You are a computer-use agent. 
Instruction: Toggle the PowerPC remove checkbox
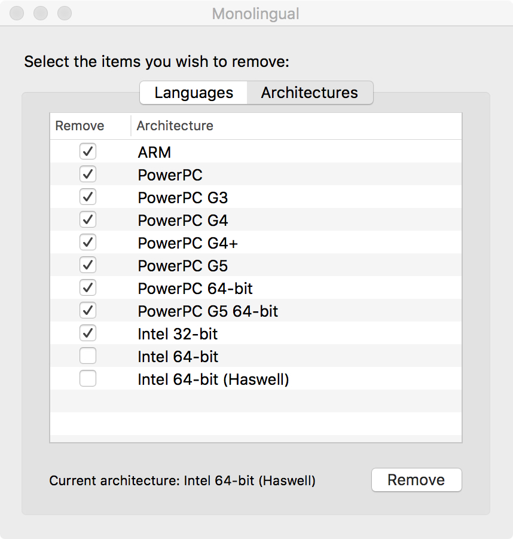[x=88, y=174]
